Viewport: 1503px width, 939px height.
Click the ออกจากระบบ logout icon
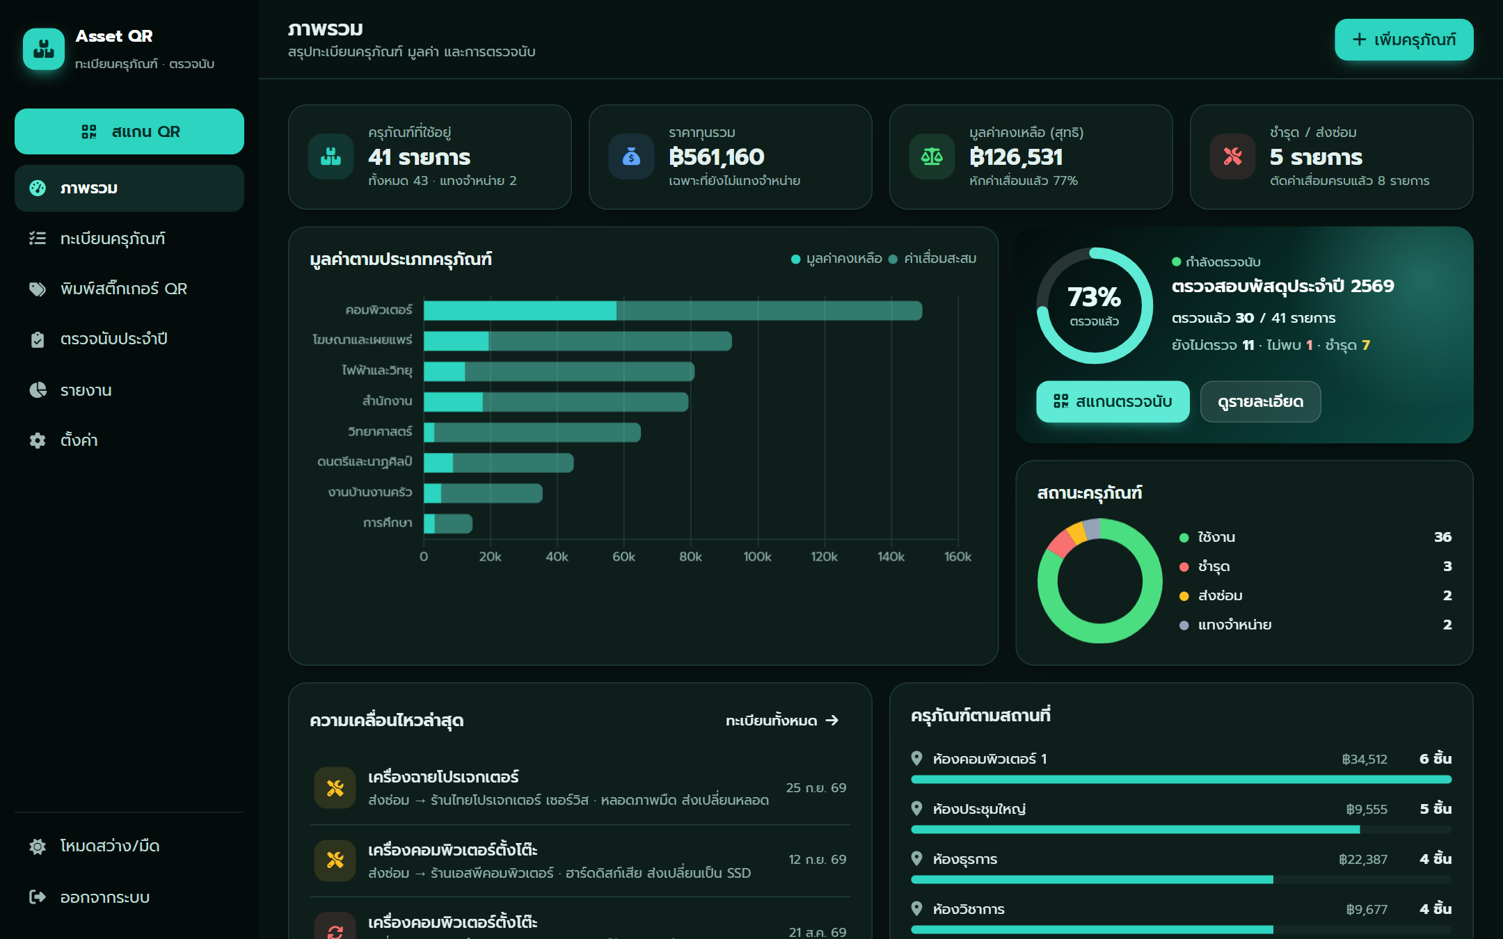pyautogui.click(x=38, y=897)
